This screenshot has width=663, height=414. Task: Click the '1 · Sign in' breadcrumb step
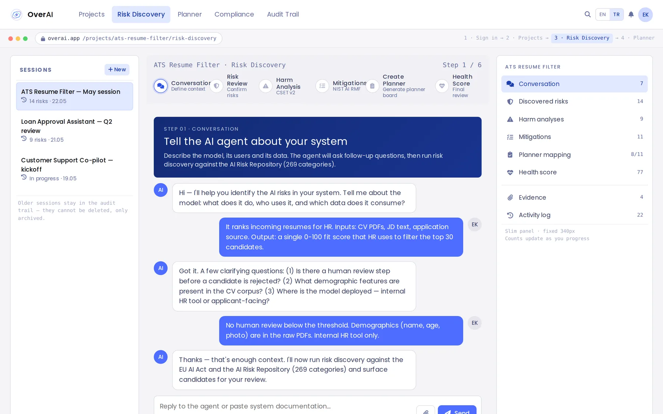coord(481,38)
